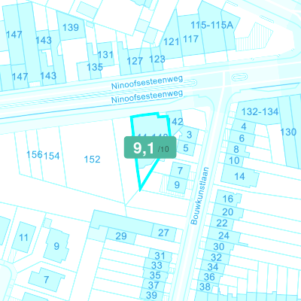Viewport: 301px width, 301px height.
Task: Select building number 16 on Bouwkunstlaan
Action: (228, 199)
